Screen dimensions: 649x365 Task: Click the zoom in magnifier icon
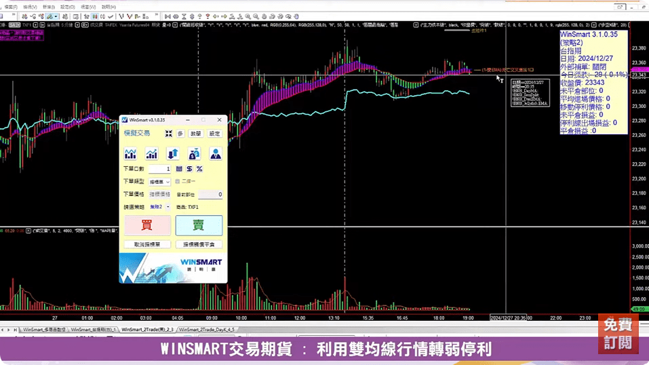(x=248, y=16)
